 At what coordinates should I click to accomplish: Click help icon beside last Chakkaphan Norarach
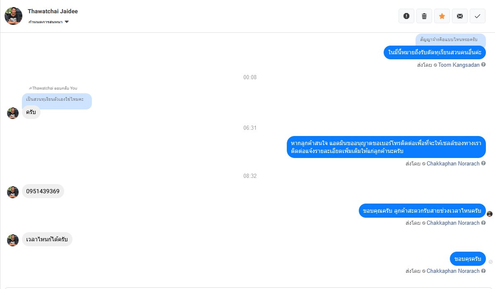point(483,271)
